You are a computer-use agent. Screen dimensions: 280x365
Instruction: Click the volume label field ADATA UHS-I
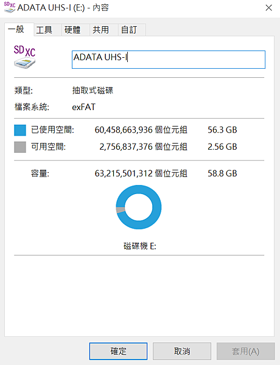pyautogui.click(x=169, y=60)
